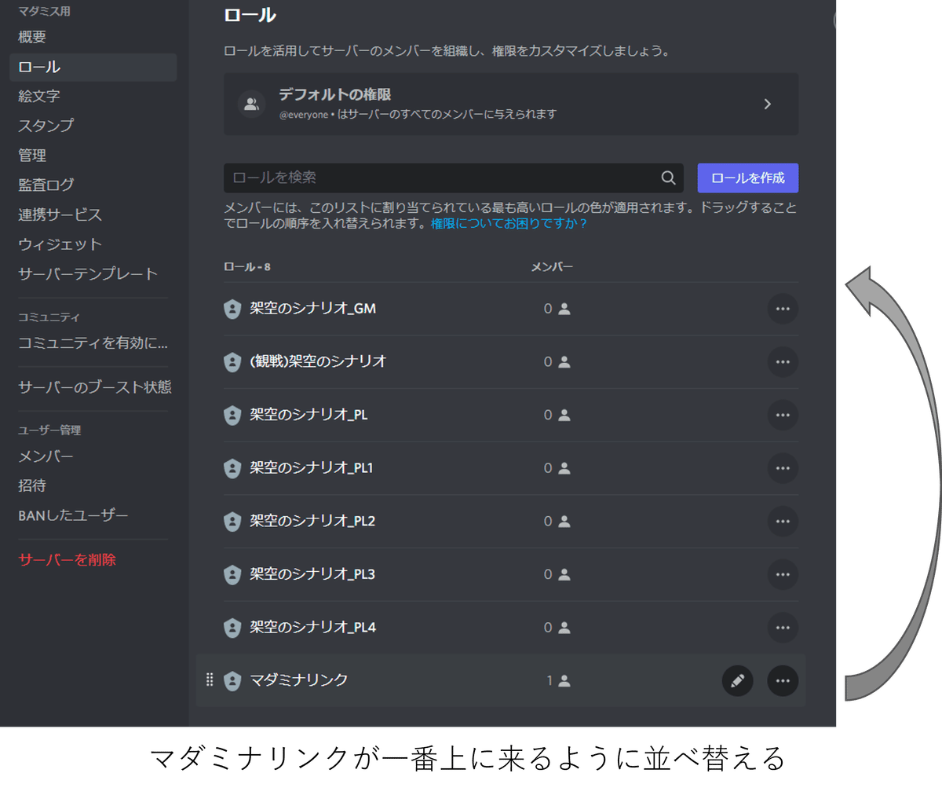The width and height of the screenshot is (942, 795).
Task: Open the 管理 settings page
Action: coord(93,156)
